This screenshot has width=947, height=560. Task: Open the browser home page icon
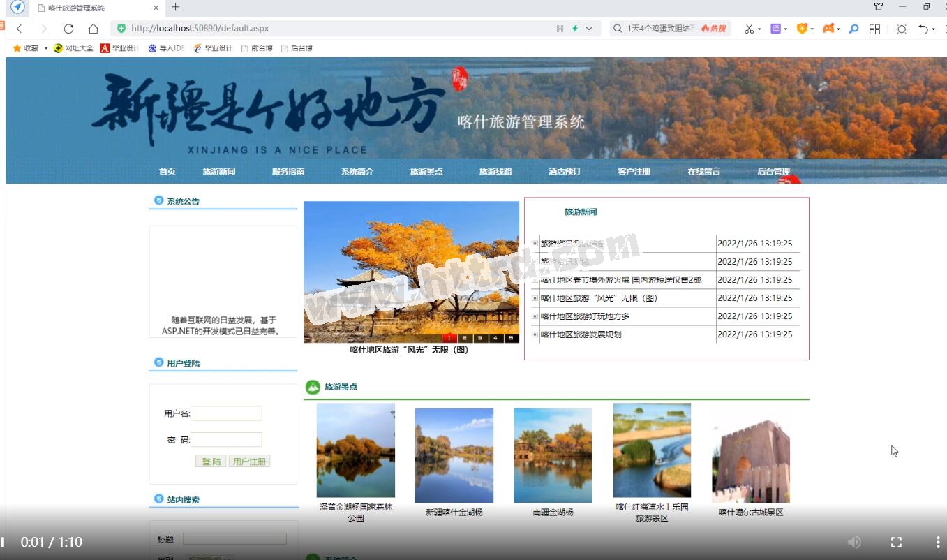pos(93,29)
